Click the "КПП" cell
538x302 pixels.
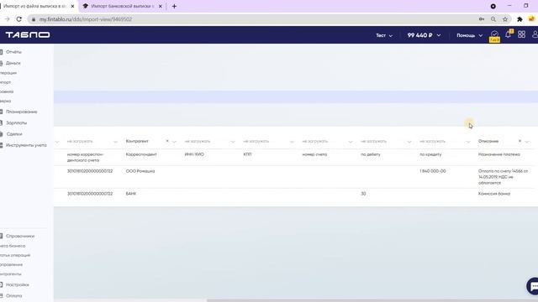(247, 154)
